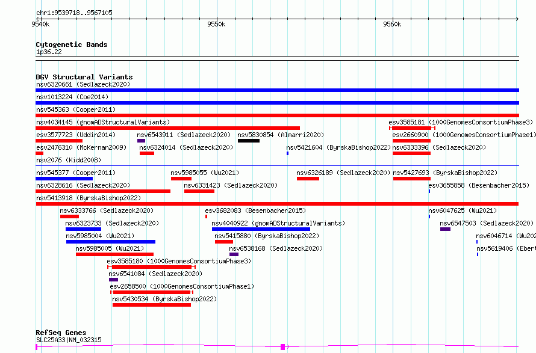Click the chr1:9539718..9567105 coordinates text
This screenshot has width=536, height=353.
[74, 13]
